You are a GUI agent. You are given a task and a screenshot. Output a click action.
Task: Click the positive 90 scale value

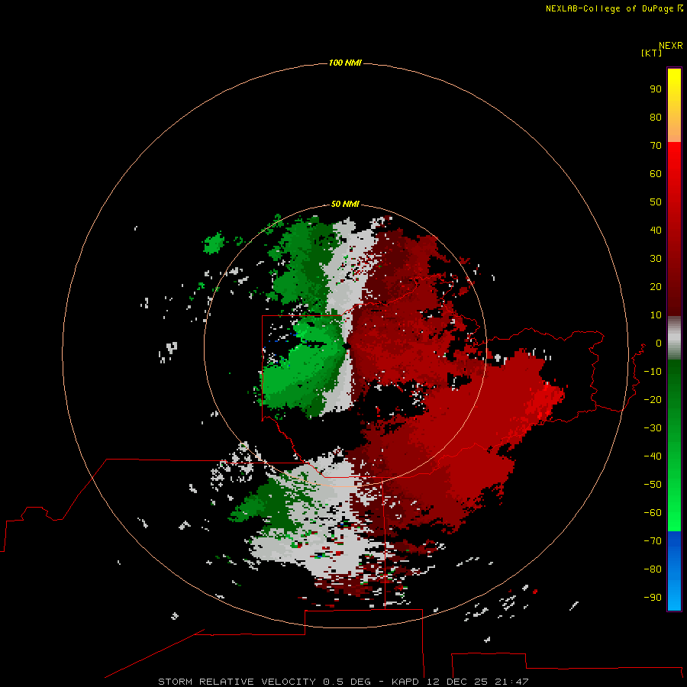tap(656, 89)
